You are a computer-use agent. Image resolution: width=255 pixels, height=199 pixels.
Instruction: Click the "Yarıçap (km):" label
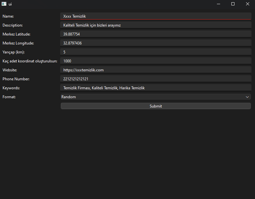[13, 52]
